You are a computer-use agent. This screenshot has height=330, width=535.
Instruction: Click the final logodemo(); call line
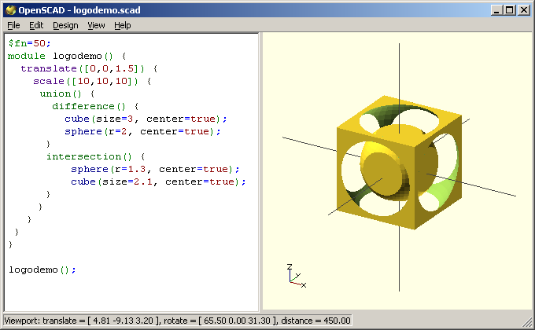(x=42, y=269)
